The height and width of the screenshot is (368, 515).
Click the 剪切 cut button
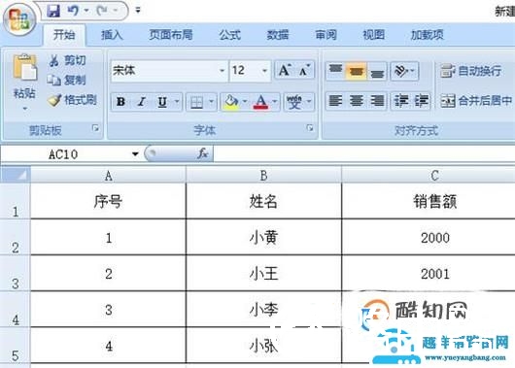[68, 60]
